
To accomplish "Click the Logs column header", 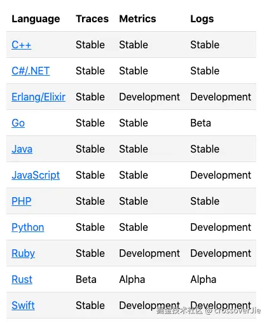I will pyautogui.click(x=202, y=19).
